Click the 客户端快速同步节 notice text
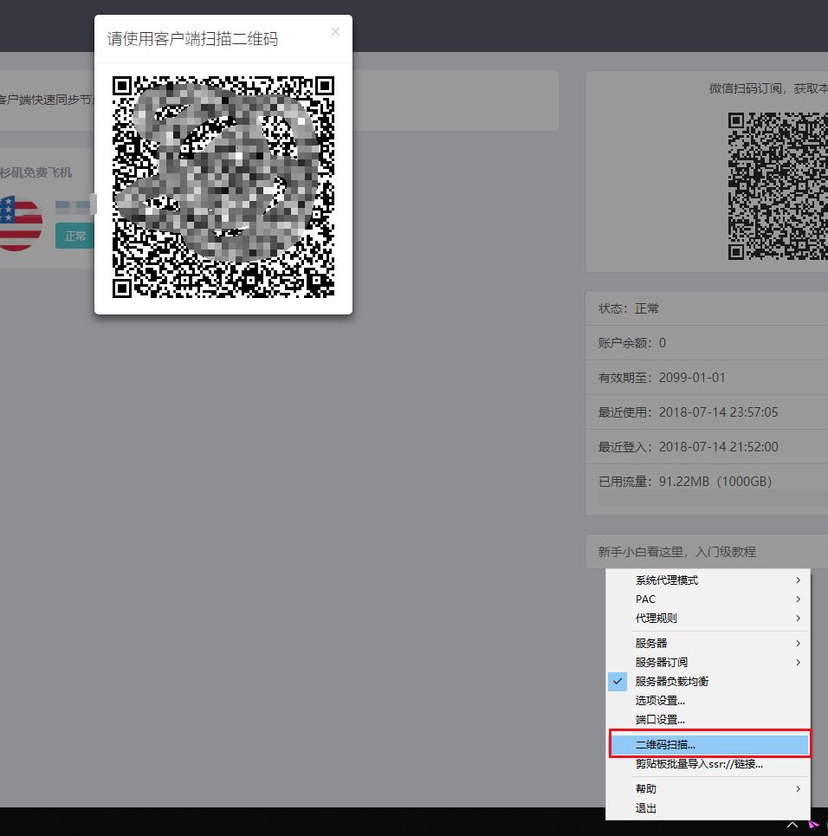 [x=47, y=100]
